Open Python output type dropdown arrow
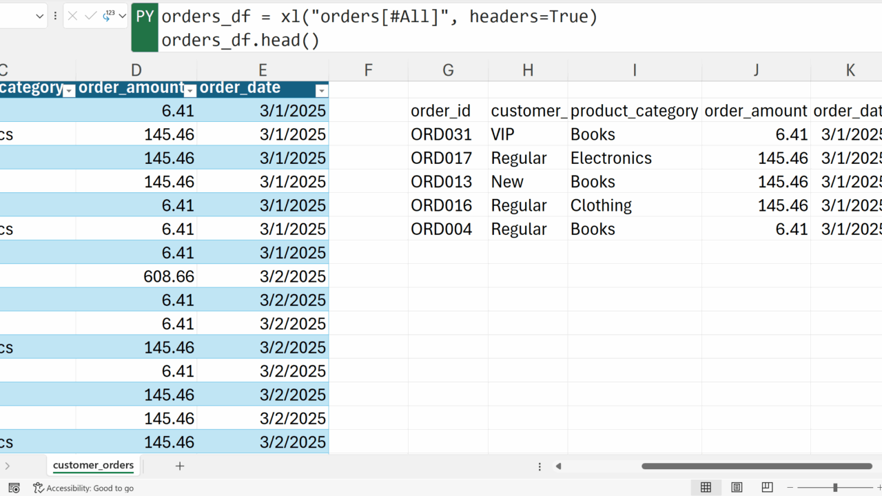This screenshot has height=496, width=882. click(123, 16)
